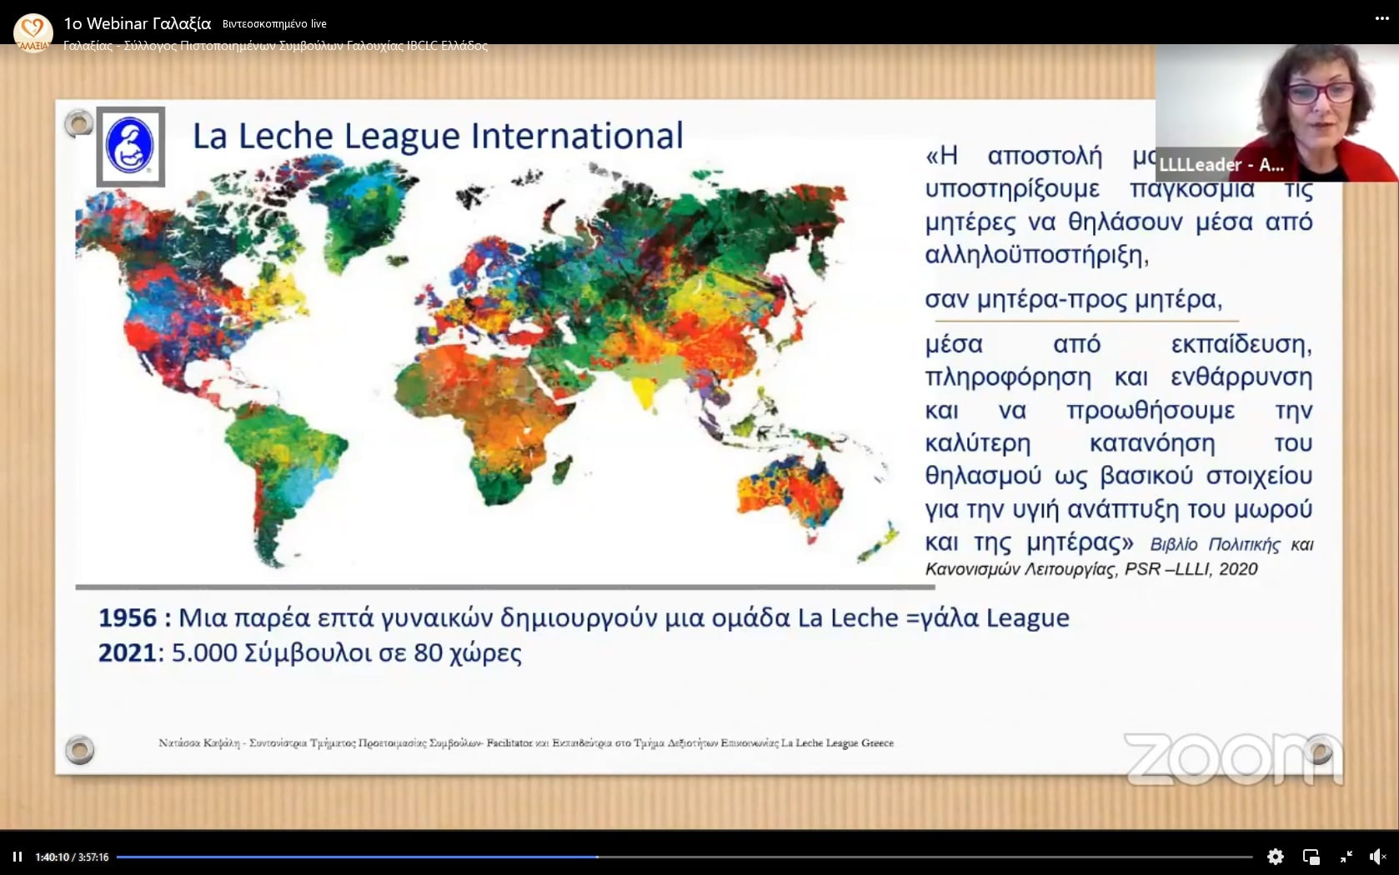The height and width of the screenshot is (875, 1399).
Task: Click the top-left slide pin icon
Action: pyautogui.click(x=79, y=124)
